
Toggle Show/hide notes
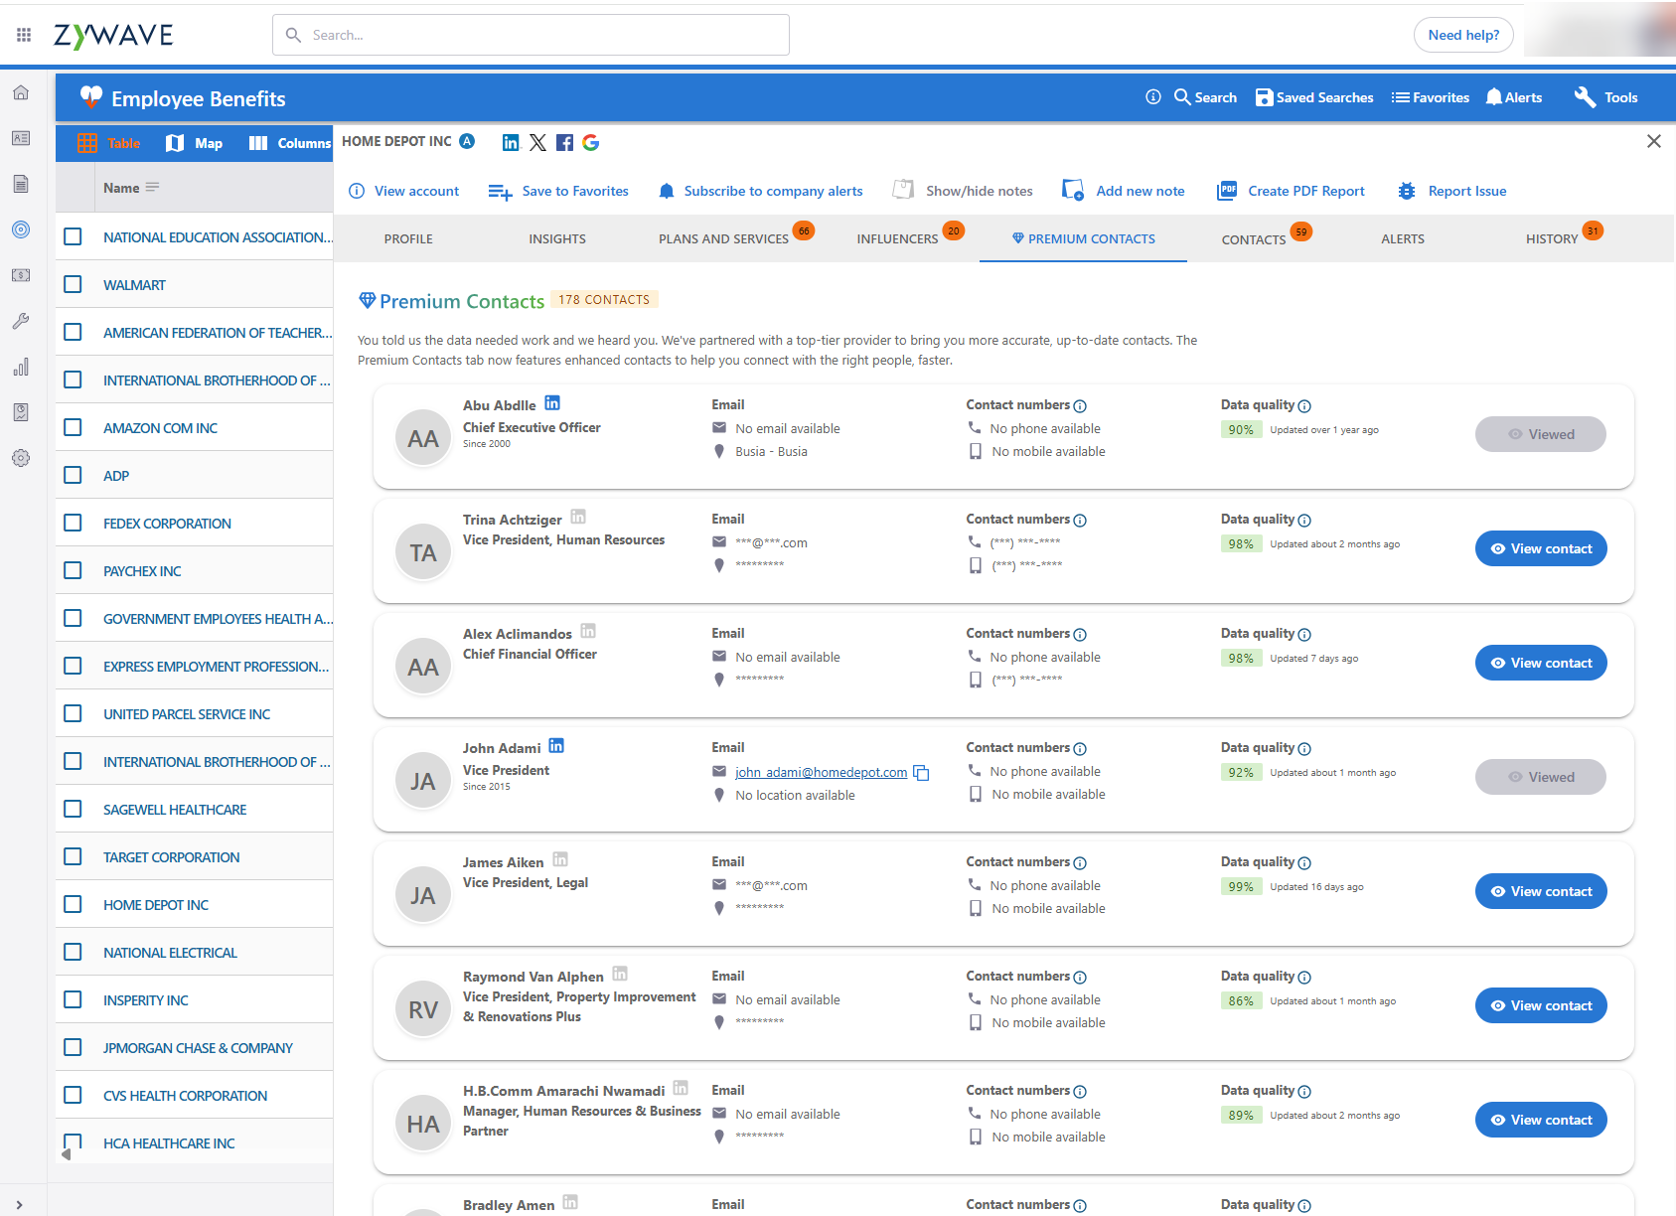[963, 191]
